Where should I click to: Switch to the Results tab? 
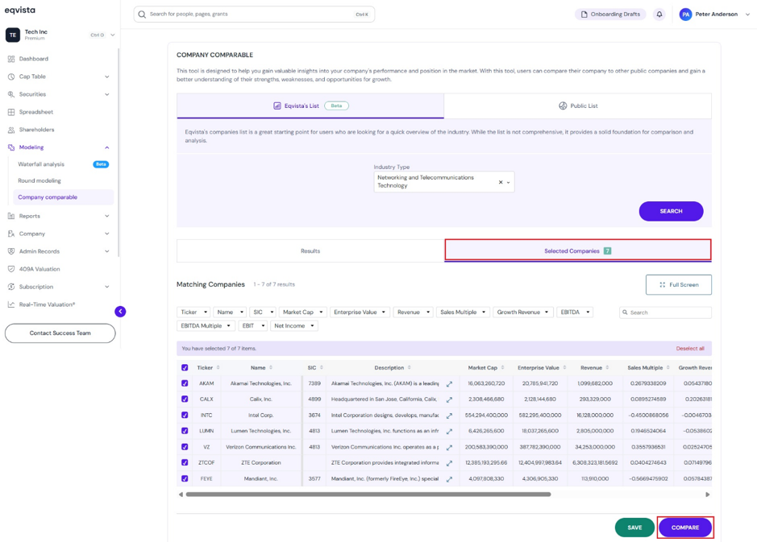[x=310, y=250]
